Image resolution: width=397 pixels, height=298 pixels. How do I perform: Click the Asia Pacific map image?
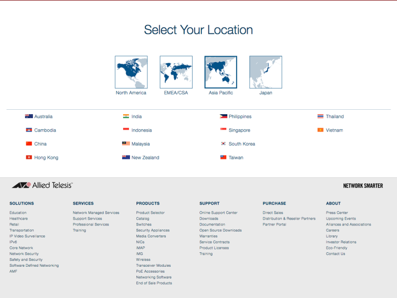[x=221, y=72]
